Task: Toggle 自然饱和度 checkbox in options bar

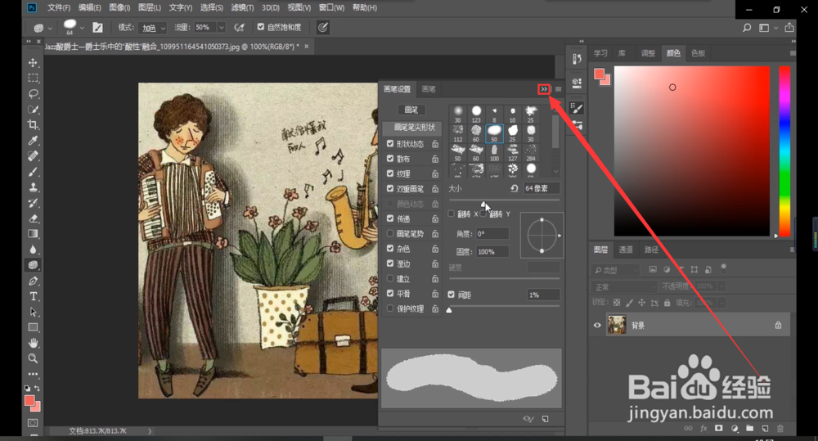Action: coord(261,27)
